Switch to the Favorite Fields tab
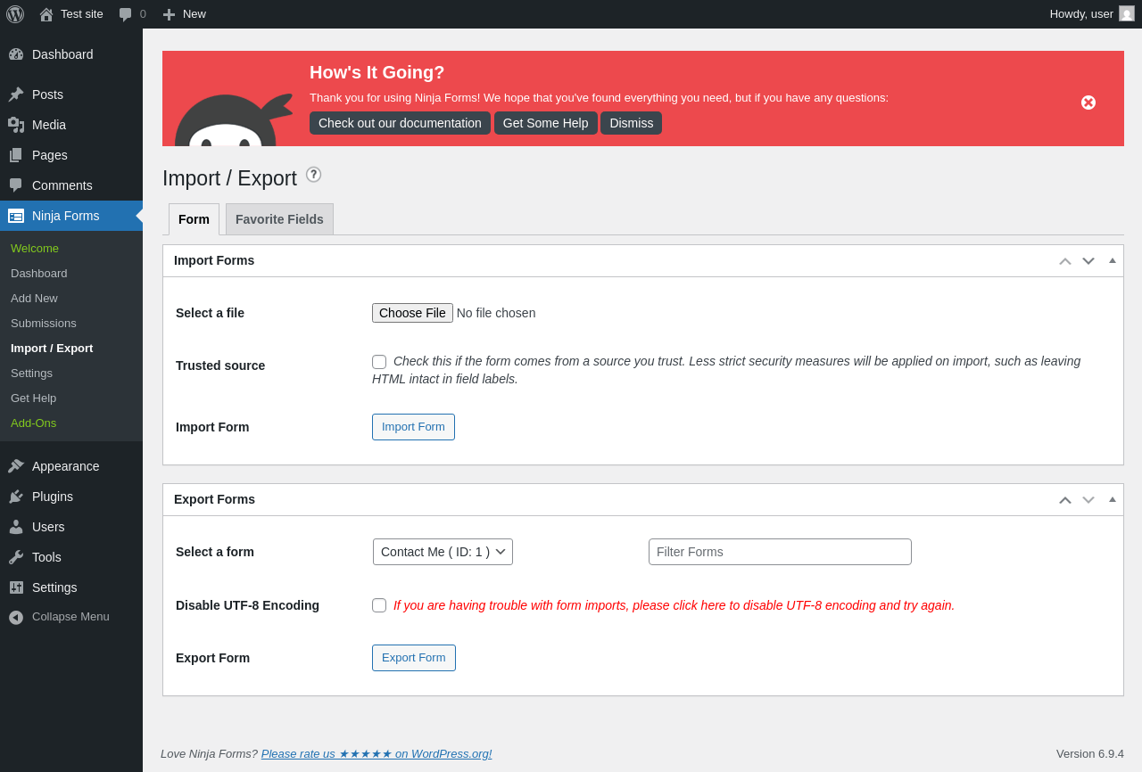Image resolution: width=1142 pixels, height=772 pixels. pyautogui.click(x=279, y=219)
